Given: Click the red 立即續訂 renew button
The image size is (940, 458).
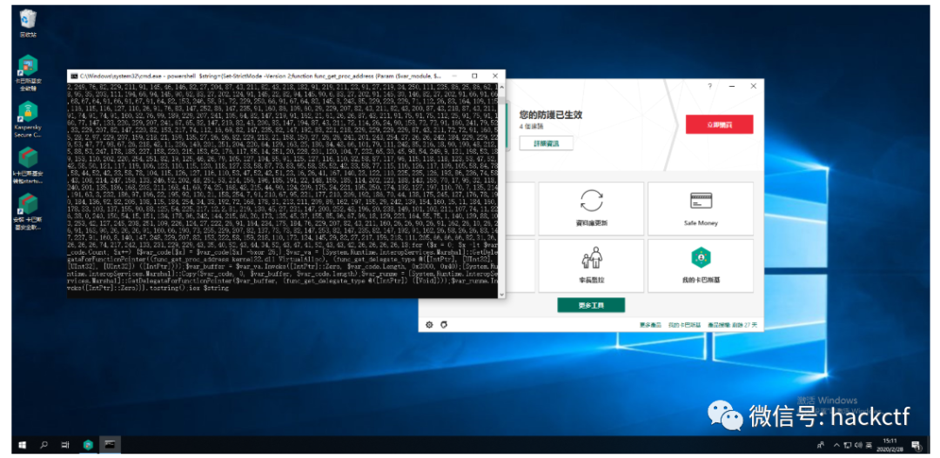Looking at the screenshot, I should point(720,124).
